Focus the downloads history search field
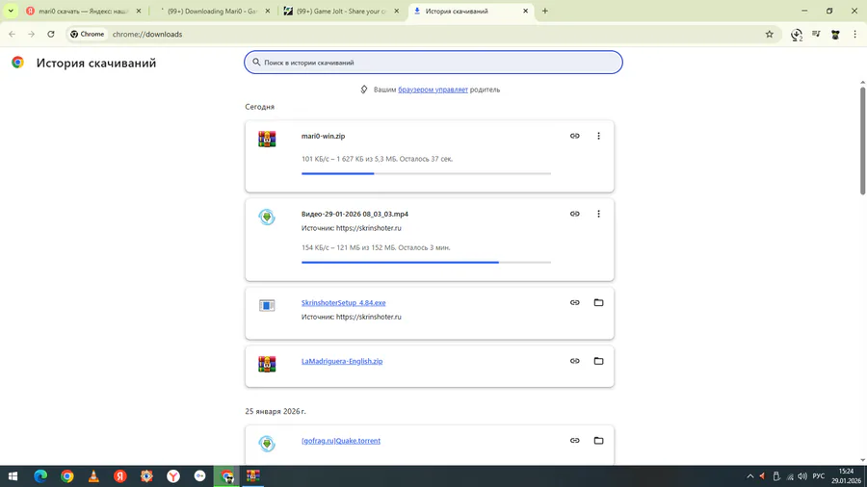 pos(433,63)
